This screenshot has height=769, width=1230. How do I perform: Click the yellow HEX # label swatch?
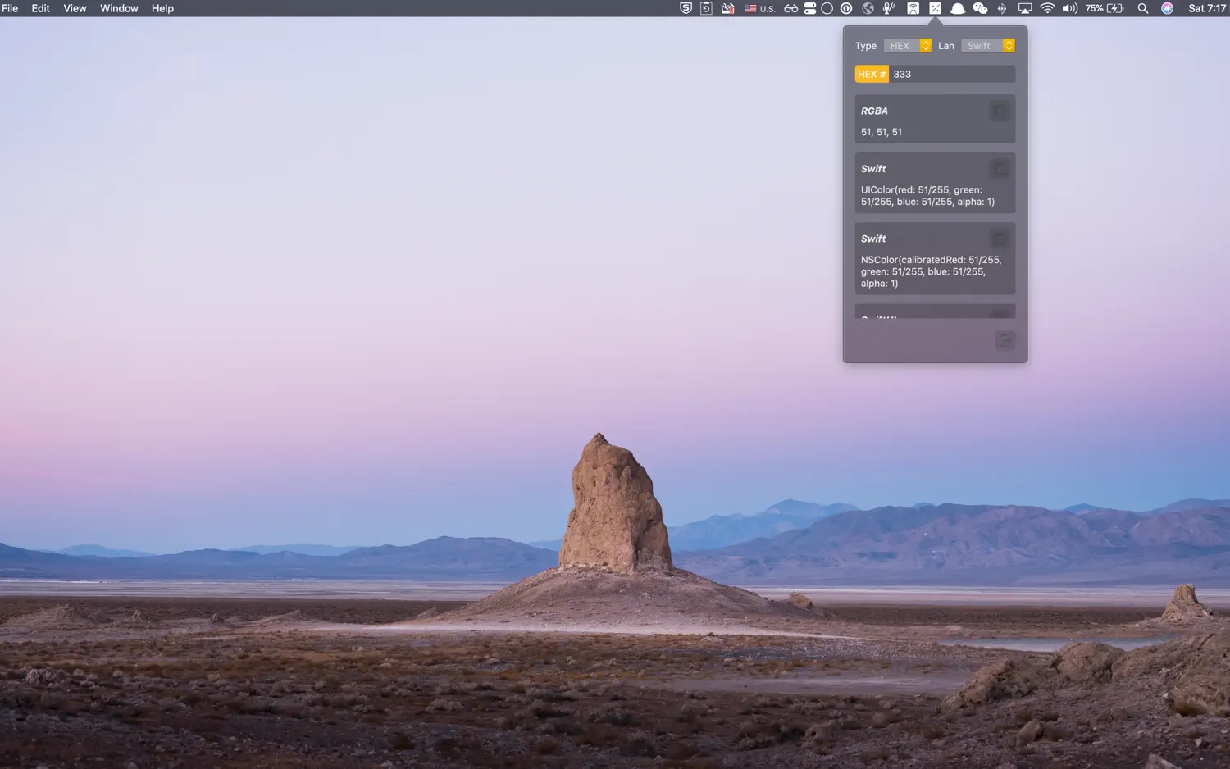(871, 74)
